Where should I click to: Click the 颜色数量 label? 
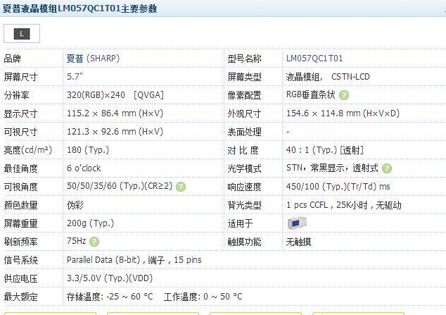20,205
